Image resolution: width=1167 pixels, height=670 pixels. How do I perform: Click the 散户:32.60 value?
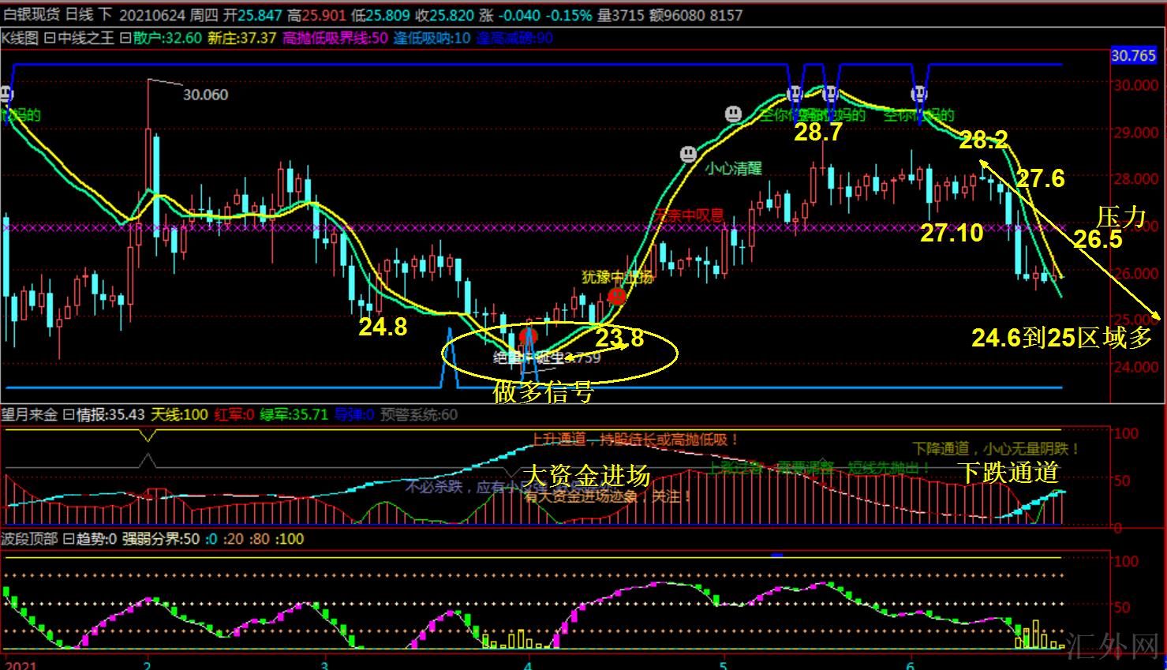pos(167,38)
